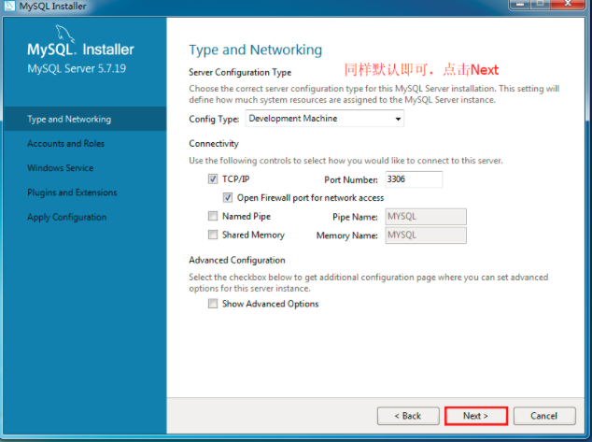
Task: Click the Server Configuration Type label
Action: (240, 72)
